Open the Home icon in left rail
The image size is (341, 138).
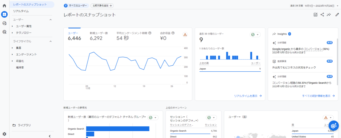(x=4, y=6)
